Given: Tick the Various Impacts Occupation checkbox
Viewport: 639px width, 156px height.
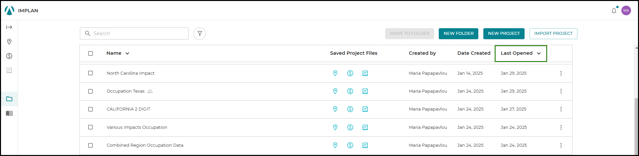Looking at the screenshot, I should click(90, 127).
